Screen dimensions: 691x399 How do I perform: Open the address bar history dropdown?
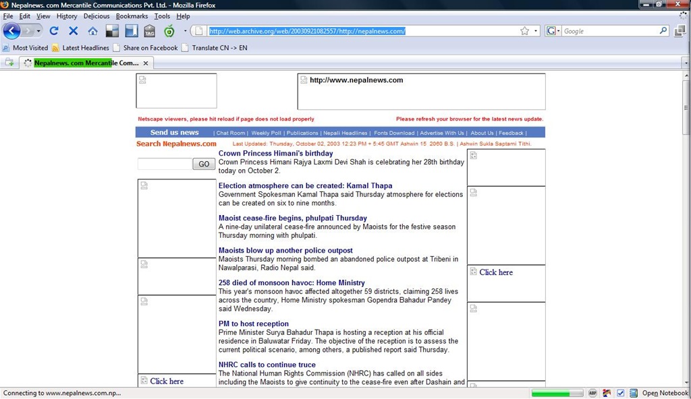tap(536, 31)
